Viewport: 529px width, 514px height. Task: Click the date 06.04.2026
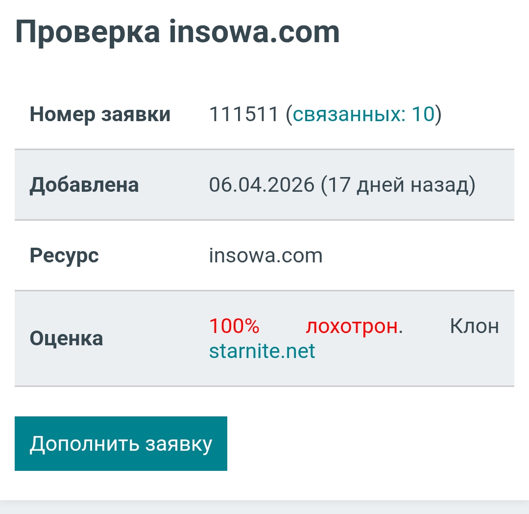(x=262, y=185)
